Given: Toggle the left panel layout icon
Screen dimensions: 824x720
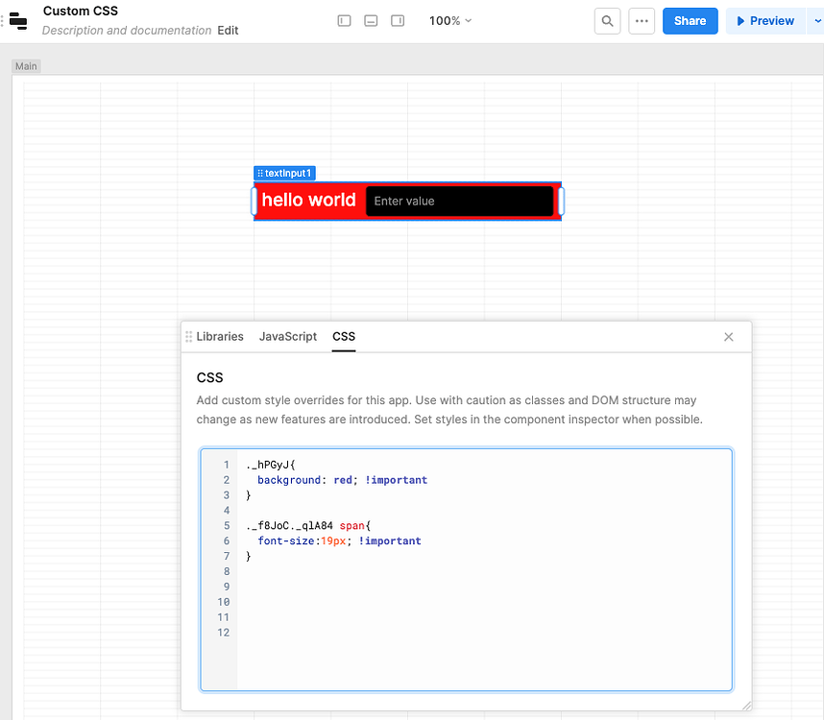Looking at the screenshot, I should 344,19.
